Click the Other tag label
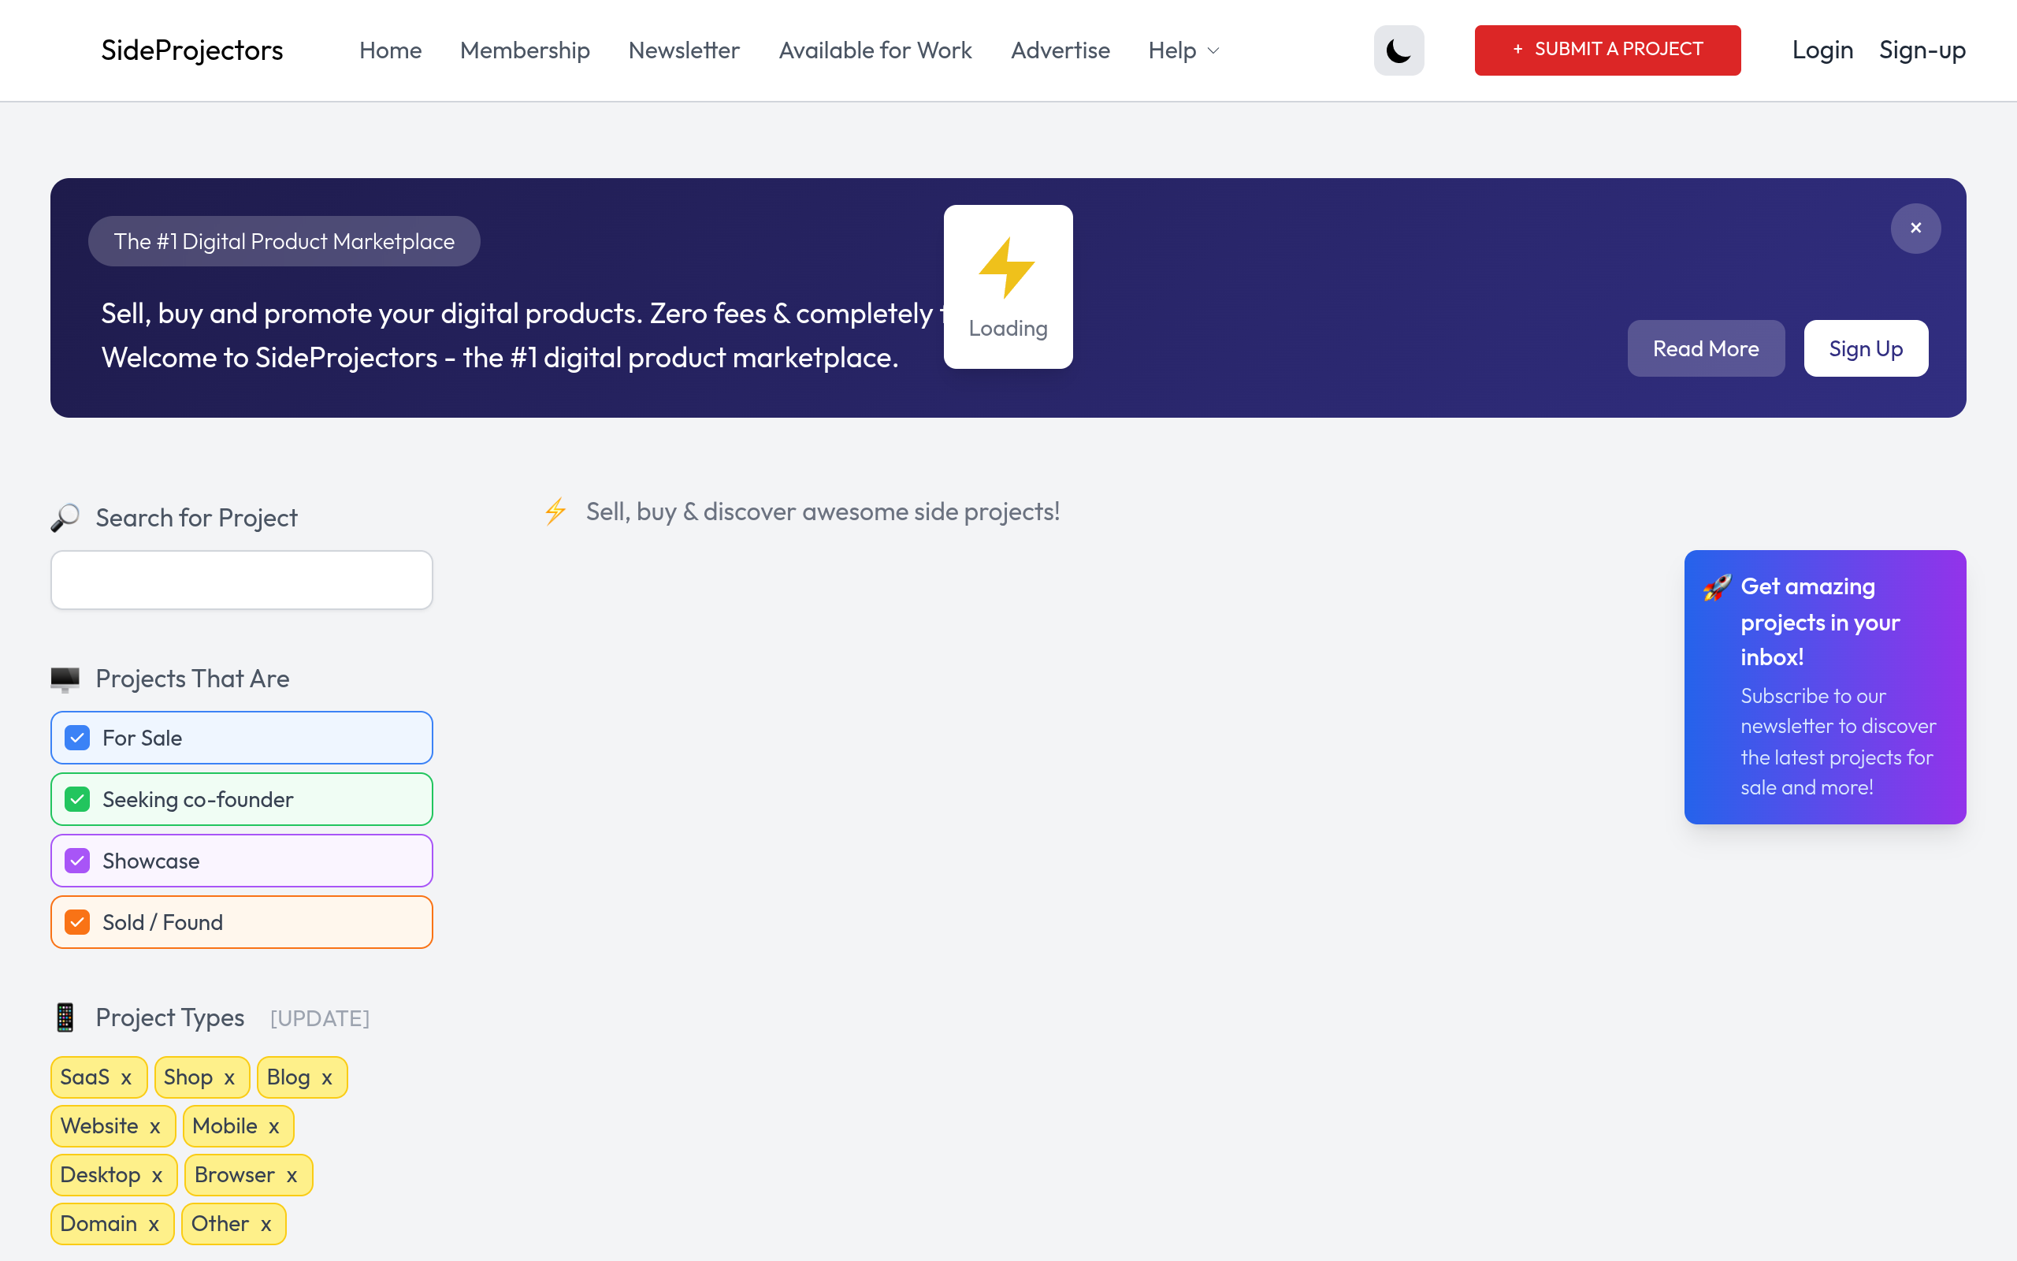The image size is (2017, 1261). [220, 1223]
